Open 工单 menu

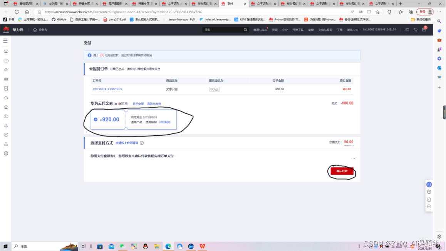click(340, 30)
